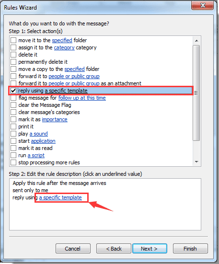This screenshot has height=264, width=219.
Task: Open 'specified' link in 'move a copy' row
Action: tap(75, 69)
